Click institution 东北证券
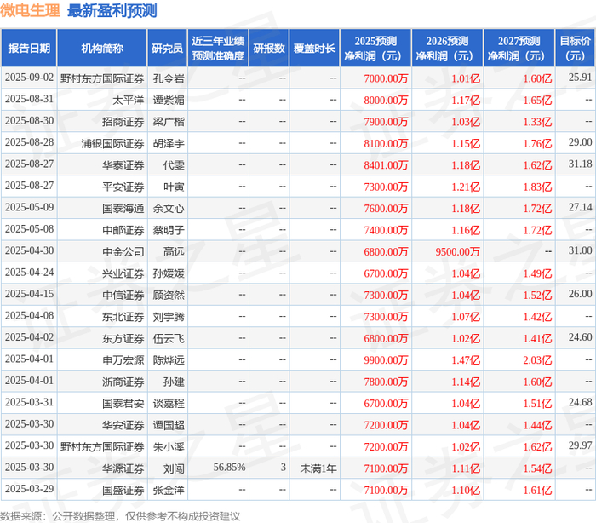The width and height of the screenshot is (596, 523). tap(123, 317)
